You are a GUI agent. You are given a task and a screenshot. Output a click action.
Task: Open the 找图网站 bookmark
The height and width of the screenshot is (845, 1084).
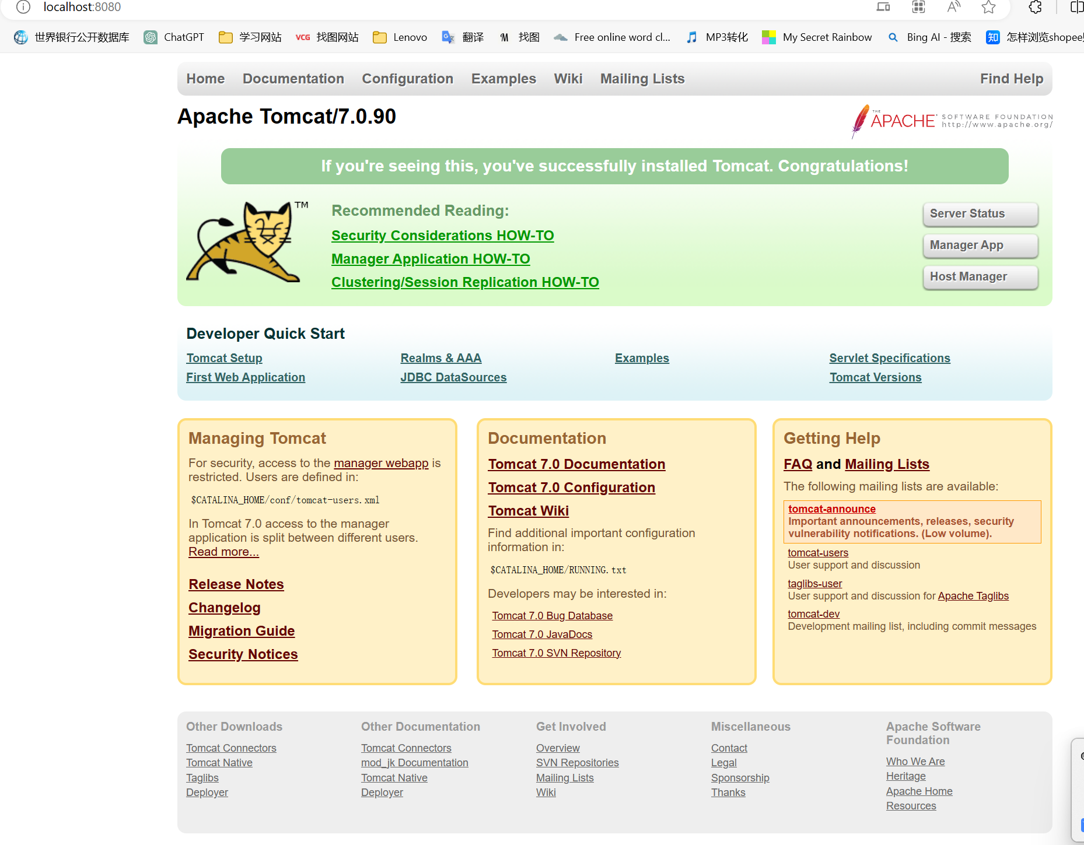(x=327, y=37)
